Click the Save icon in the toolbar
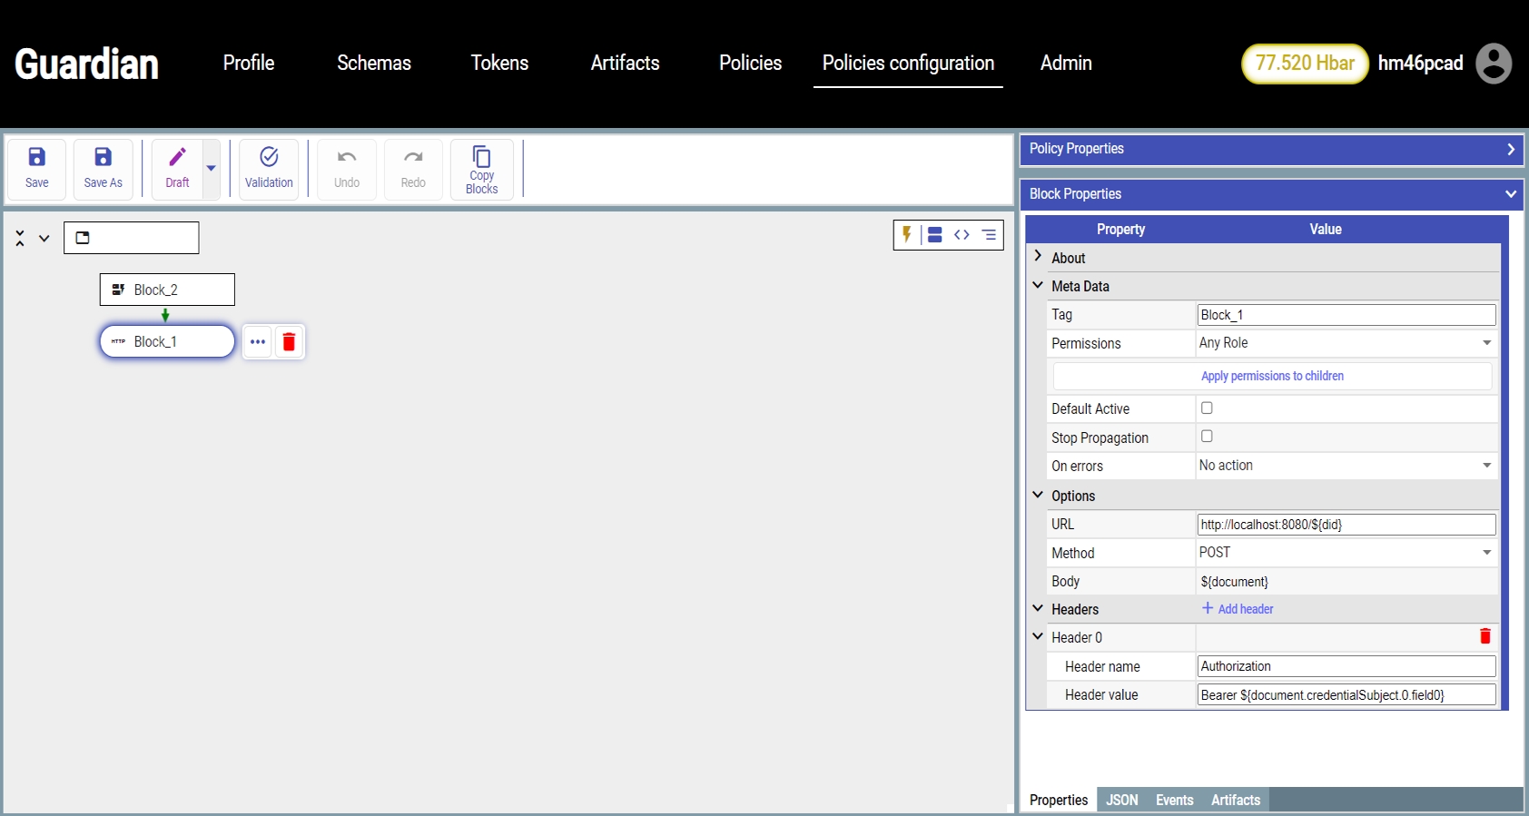 pyautogui.click(x=36, y=158)
